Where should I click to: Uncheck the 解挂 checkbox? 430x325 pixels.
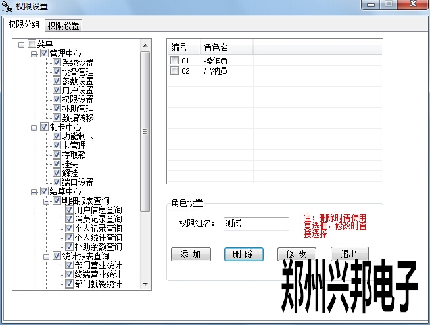(57, 172)
